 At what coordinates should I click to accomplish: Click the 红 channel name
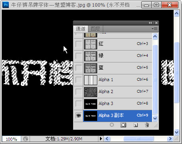(x=101, y=44)
